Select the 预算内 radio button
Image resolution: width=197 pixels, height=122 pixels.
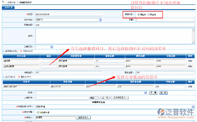coord(138,14)
